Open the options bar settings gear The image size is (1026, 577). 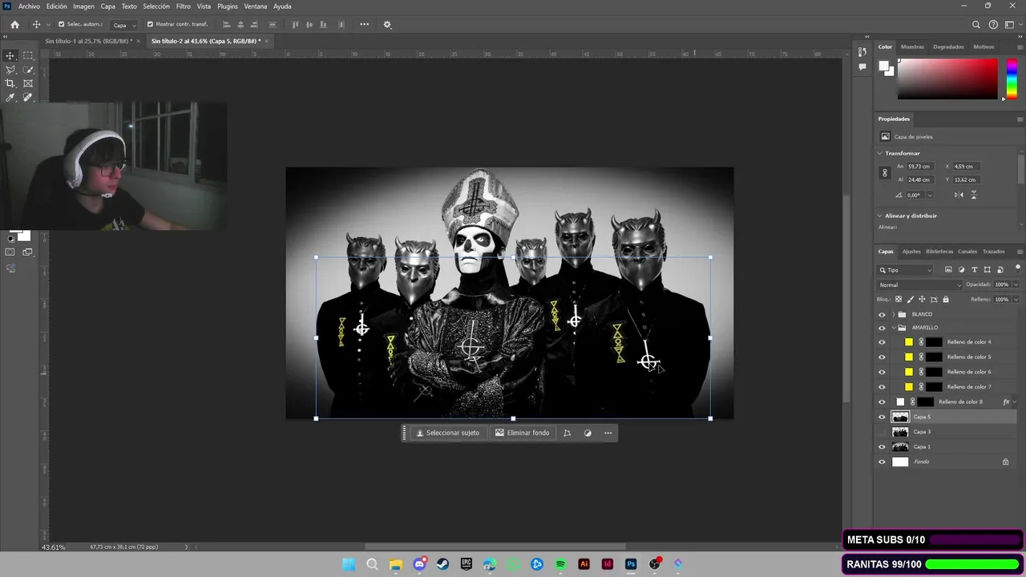pos(387,25)
